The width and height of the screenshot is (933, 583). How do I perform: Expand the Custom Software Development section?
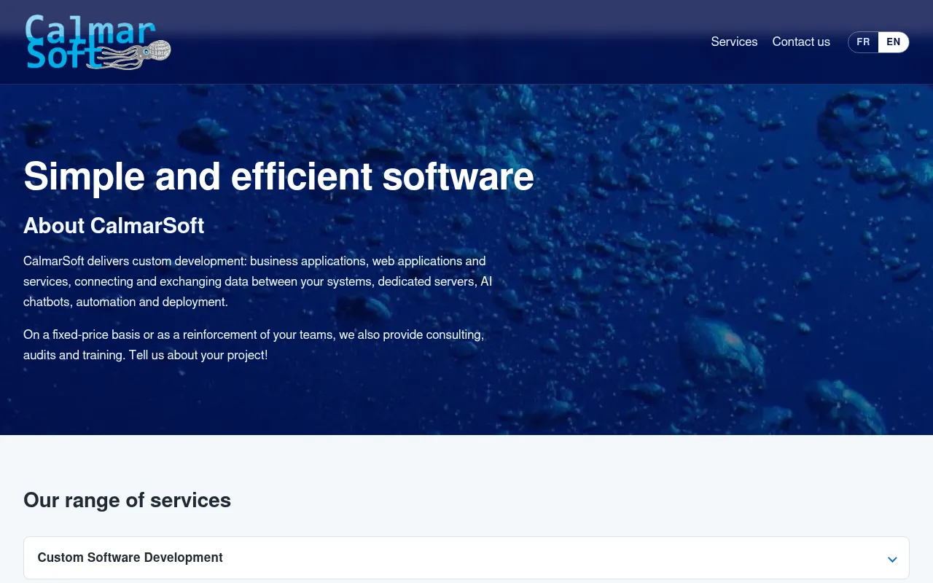click(x=466, y=558)
